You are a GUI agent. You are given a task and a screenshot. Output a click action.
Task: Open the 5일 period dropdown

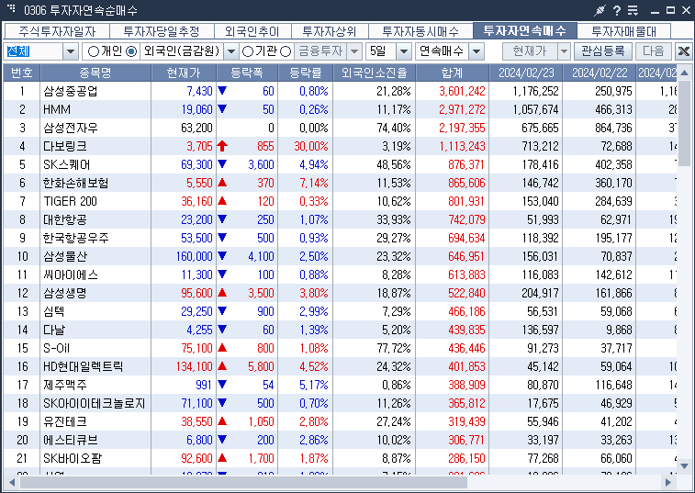pyautogui.click(x=403, y=51)
